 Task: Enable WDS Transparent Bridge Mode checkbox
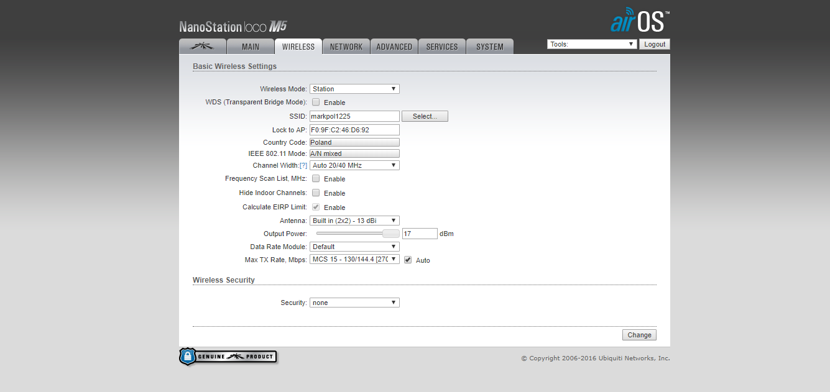click(316, 102)
